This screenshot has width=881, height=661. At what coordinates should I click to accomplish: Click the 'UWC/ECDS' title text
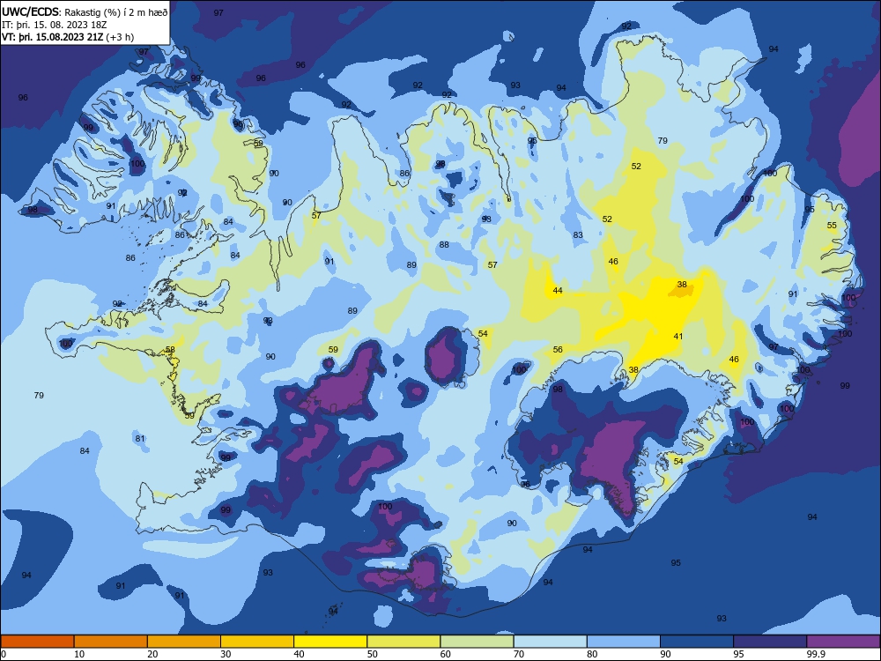(x=30, y=12)
